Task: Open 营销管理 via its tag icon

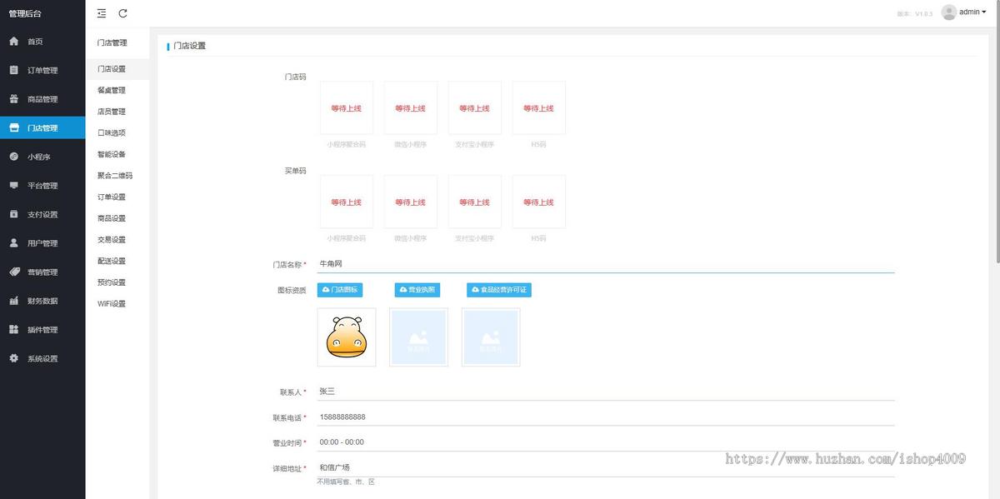Action: pos(13,272)
